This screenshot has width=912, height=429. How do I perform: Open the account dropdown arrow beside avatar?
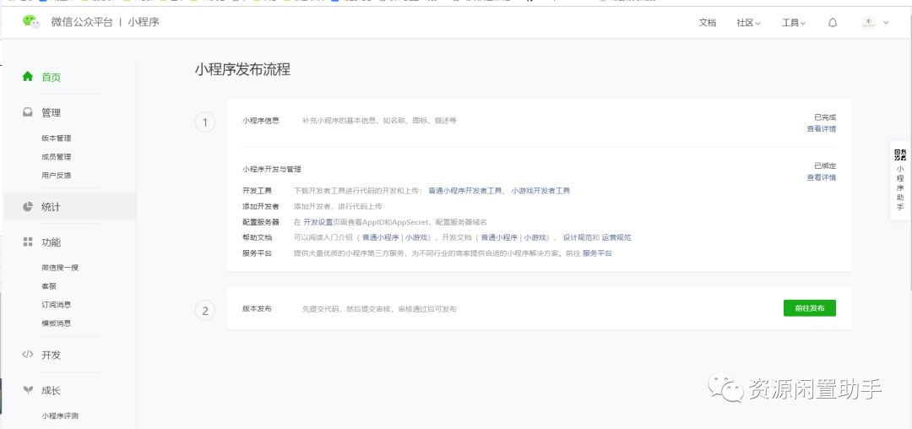click(x=886, y=23)
